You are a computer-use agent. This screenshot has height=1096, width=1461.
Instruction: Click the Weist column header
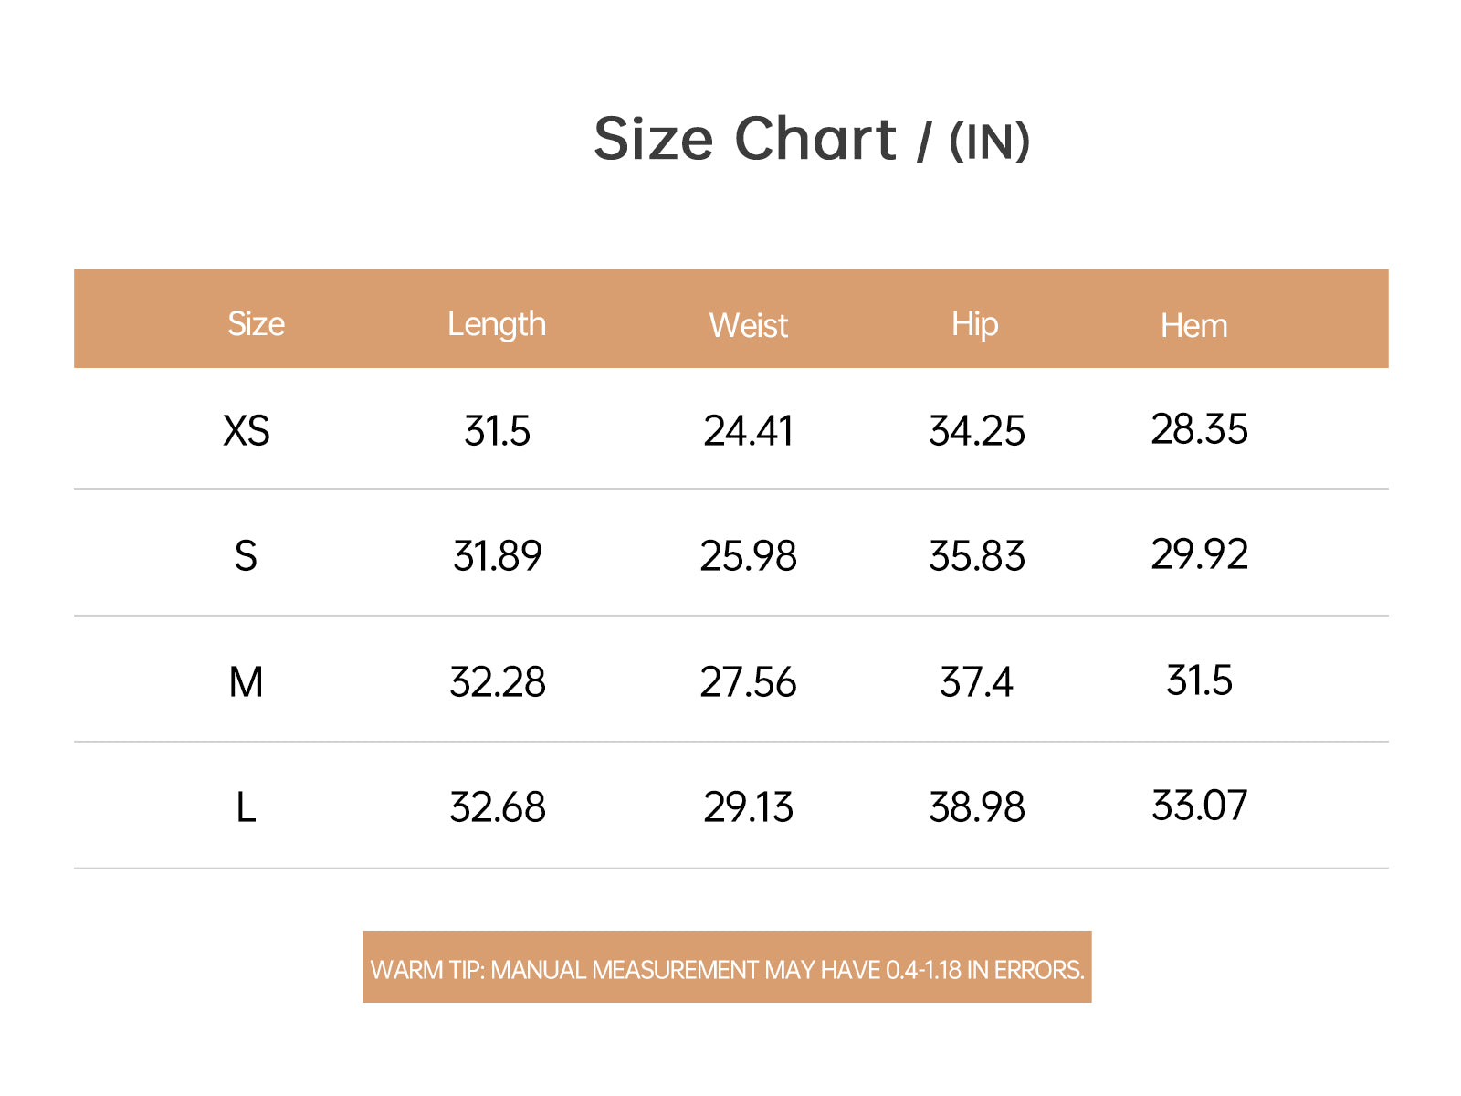tap(748, 326)
